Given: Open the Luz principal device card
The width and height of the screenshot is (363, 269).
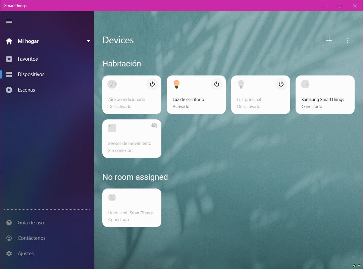Looking at the screenshot, I should tap(261, 95).
